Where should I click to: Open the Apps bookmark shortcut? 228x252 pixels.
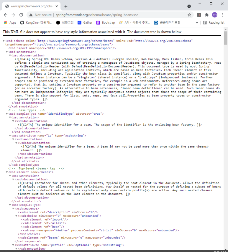[10, 22]
